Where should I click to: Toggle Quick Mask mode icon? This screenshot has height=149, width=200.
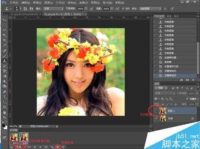point(4,132)
